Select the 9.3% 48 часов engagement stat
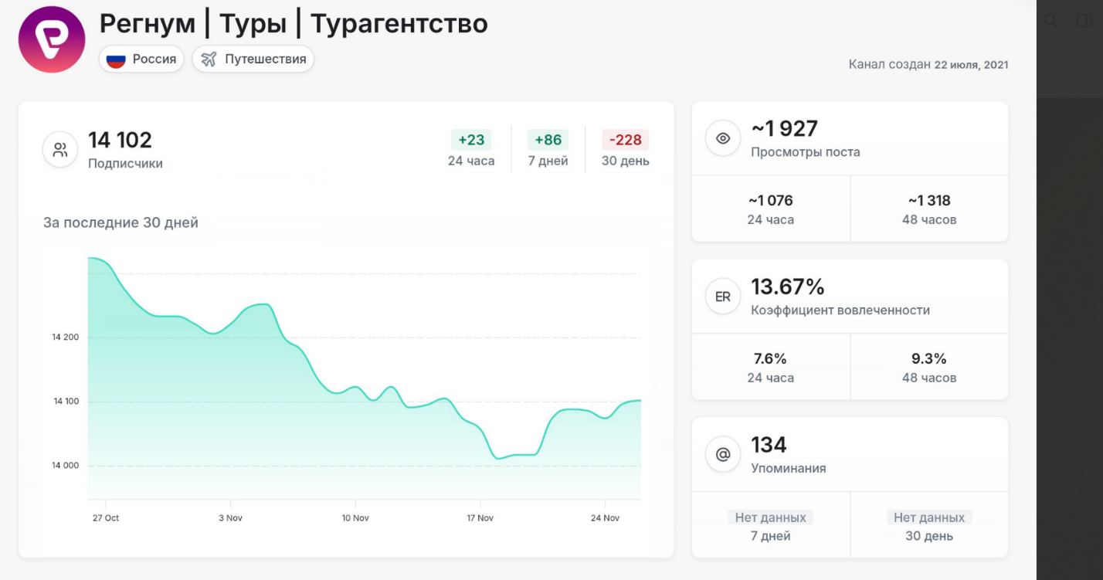1103x580 pixels. click(x=930, y=366)
